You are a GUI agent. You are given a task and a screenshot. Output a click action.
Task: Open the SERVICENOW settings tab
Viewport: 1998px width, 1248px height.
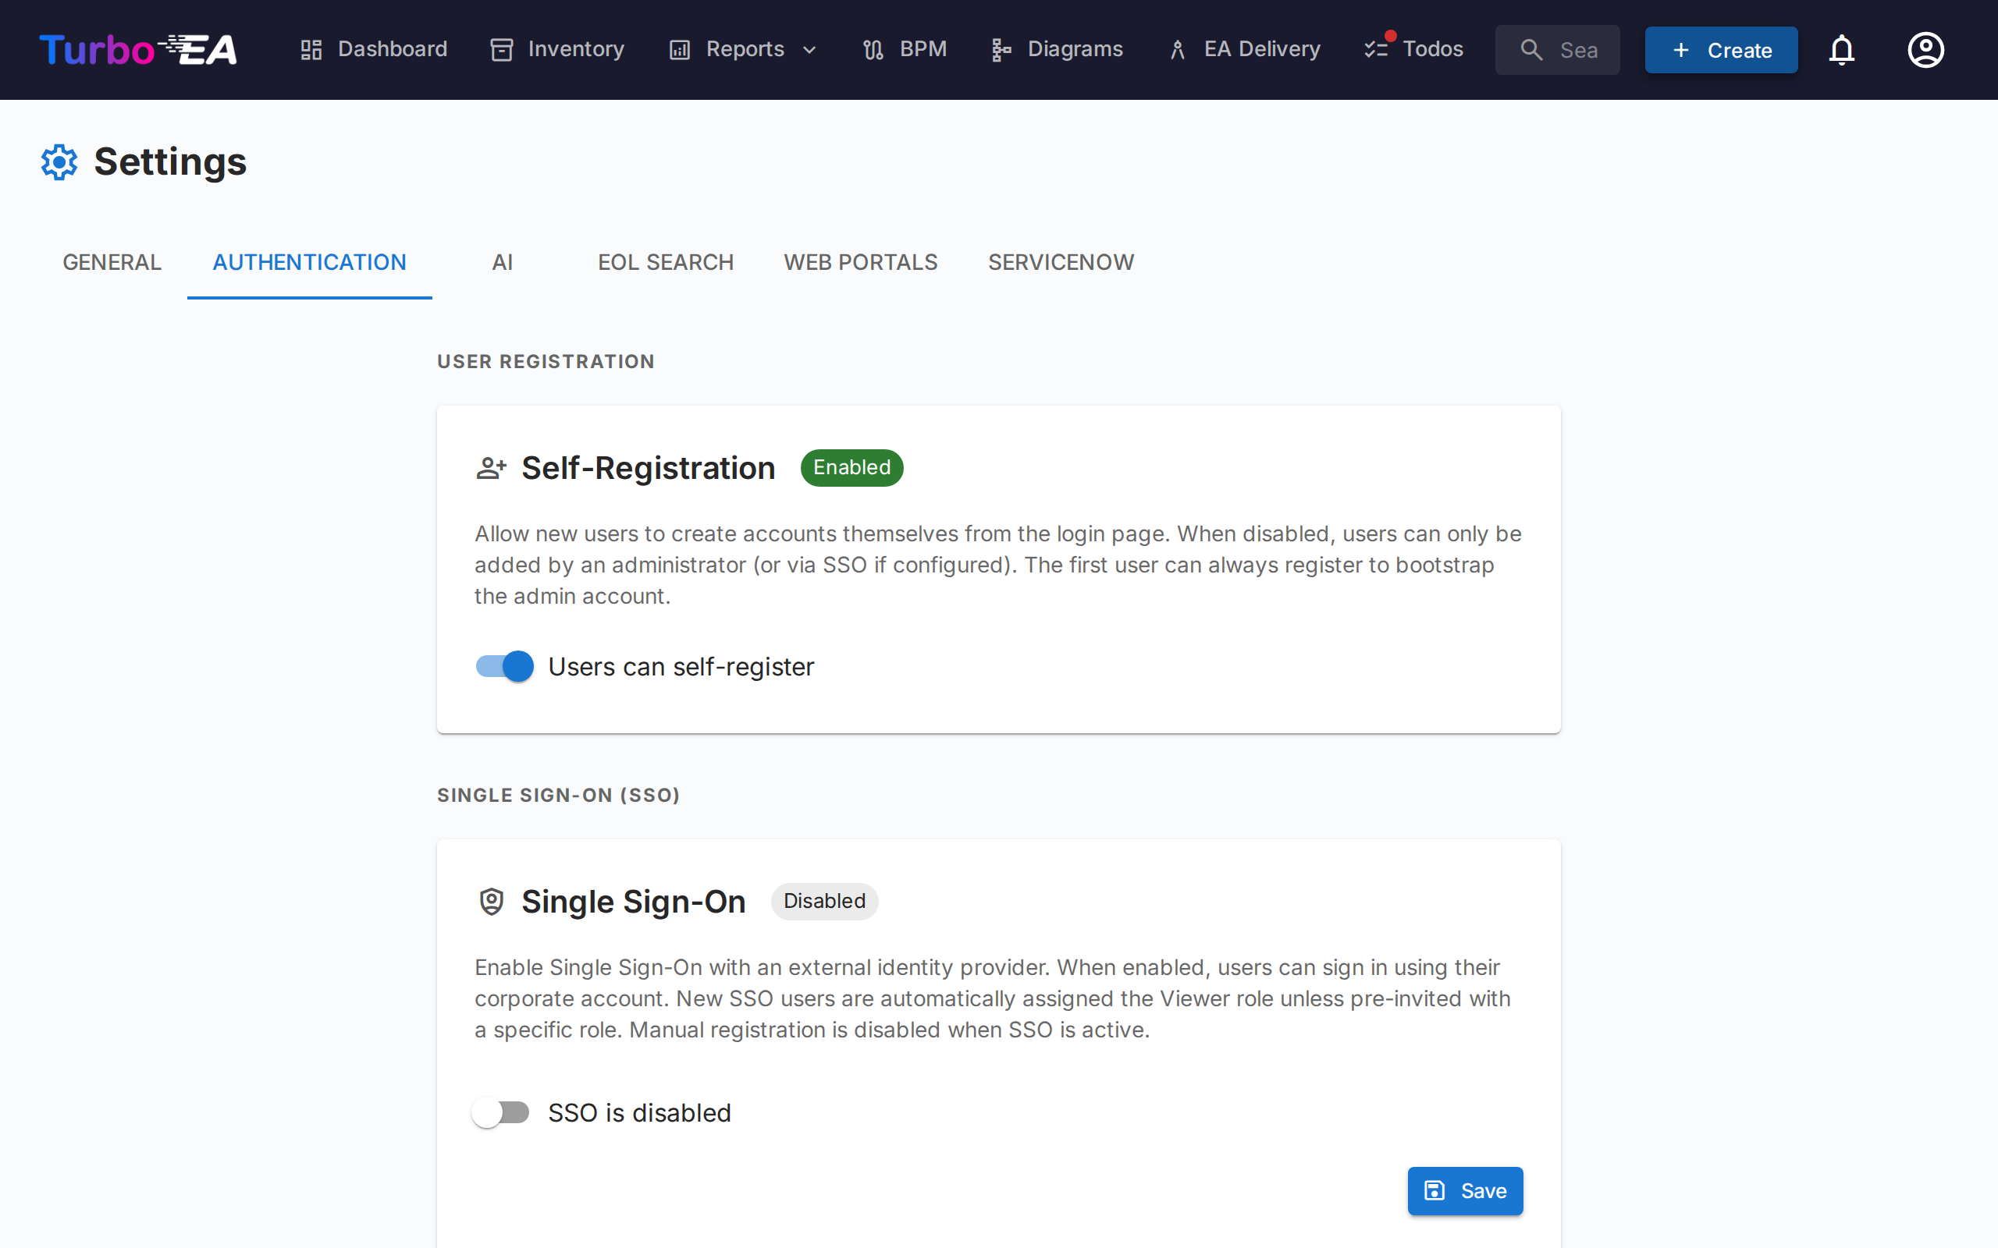pyautogui.click(x=1061, y=261)
